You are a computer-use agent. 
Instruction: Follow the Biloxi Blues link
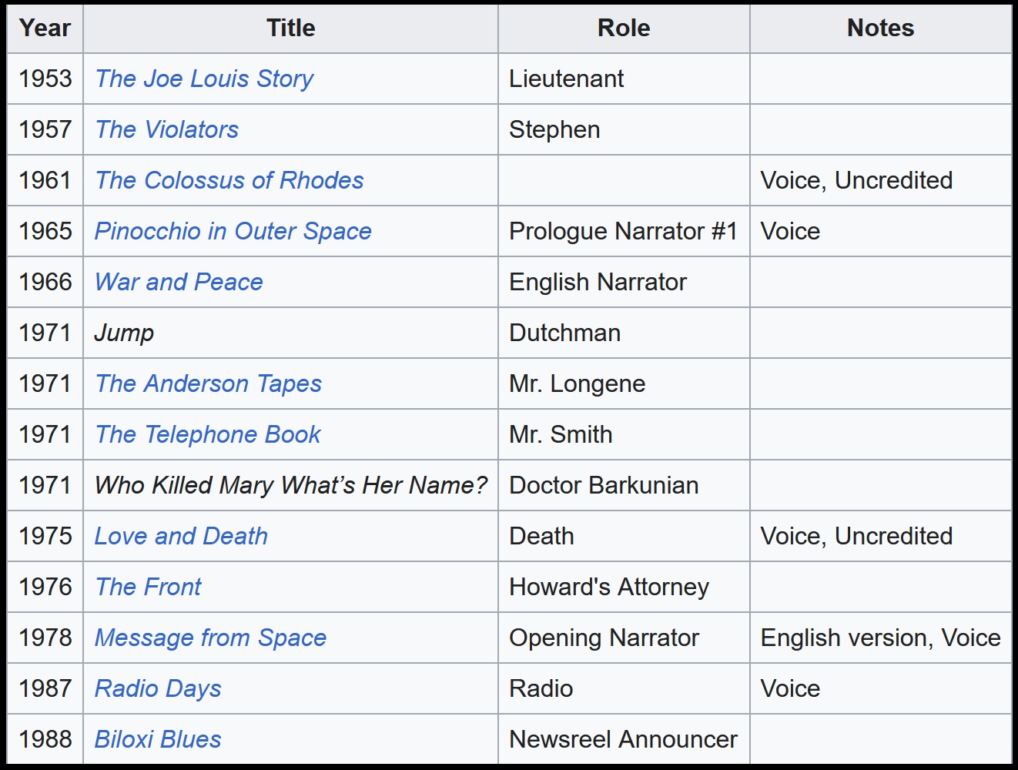(158, 739)
